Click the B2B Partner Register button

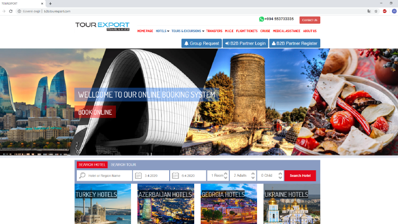(295, 43)
